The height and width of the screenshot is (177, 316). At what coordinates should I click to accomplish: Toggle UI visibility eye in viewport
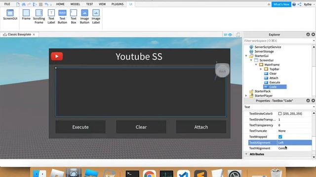228,34
